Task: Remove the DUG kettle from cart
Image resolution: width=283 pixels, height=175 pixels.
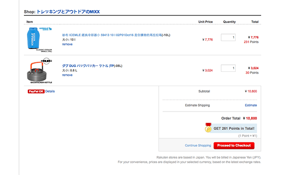Action: [67, 75]
